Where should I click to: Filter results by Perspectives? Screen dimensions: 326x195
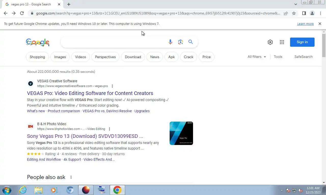(105, 57)
